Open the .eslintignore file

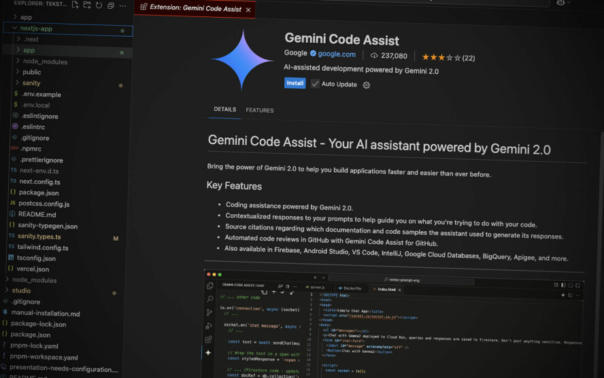(x=39, y=116)
